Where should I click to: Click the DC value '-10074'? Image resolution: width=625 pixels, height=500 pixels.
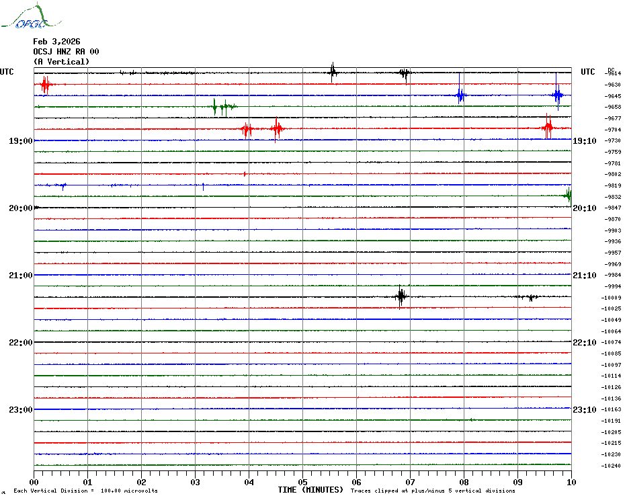611,343
